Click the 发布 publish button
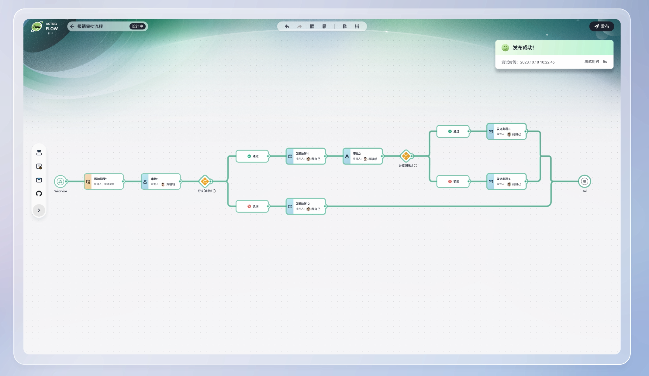Image resolution: width=649 pixels, height=376 pixels. click(x=602, y=26)
